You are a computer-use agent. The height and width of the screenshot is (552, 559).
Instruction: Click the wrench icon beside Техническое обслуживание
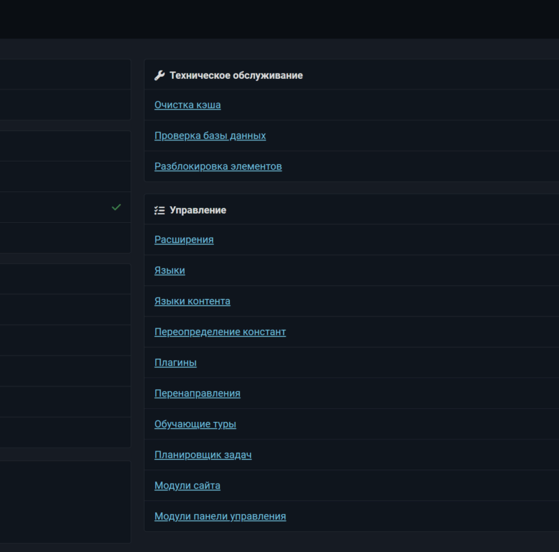[159, 75]
